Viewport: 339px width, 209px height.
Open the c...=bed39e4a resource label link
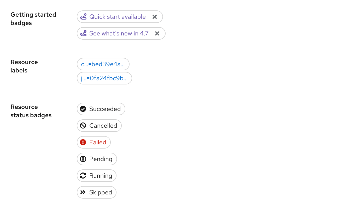[x=103, y=64]
